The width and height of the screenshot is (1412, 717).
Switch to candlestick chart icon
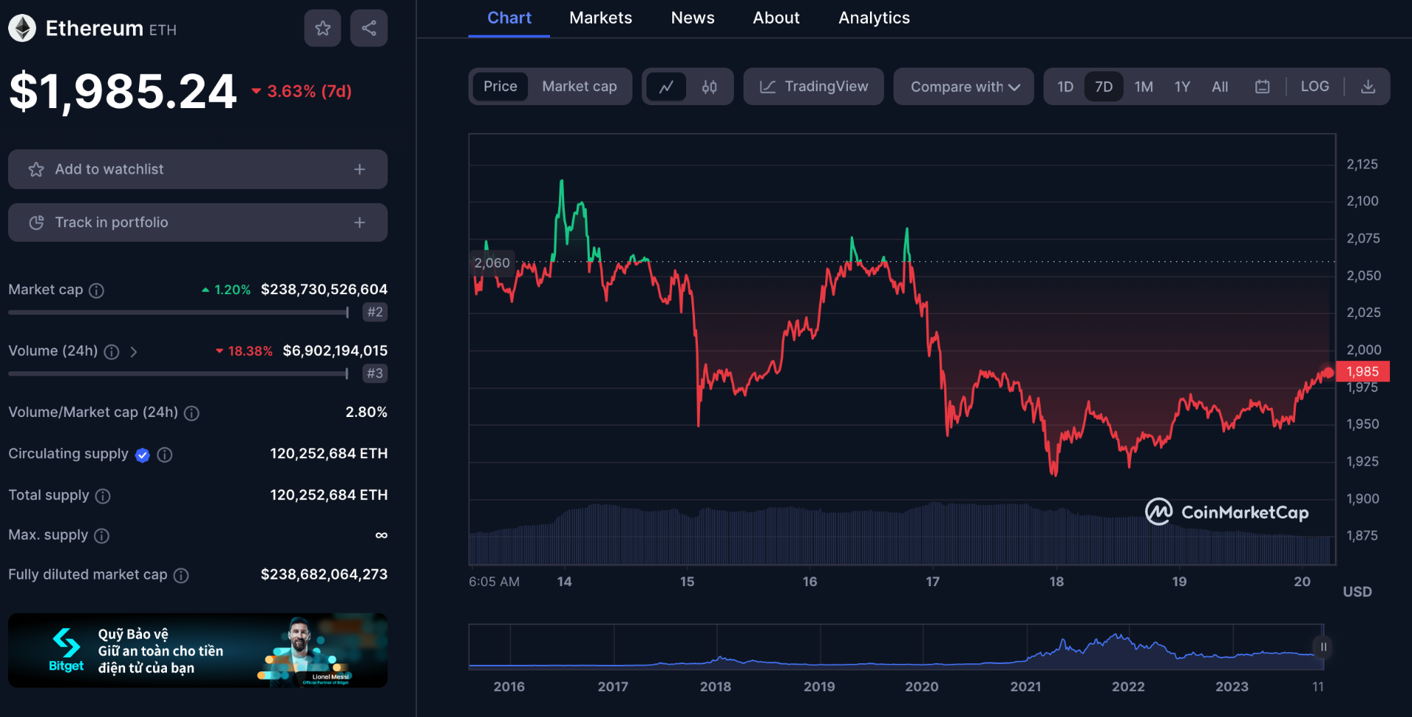(x=709, y=87)
